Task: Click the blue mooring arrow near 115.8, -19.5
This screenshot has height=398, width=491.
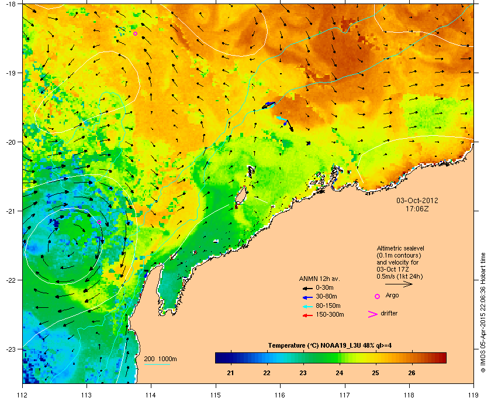Action: [269, 105]
